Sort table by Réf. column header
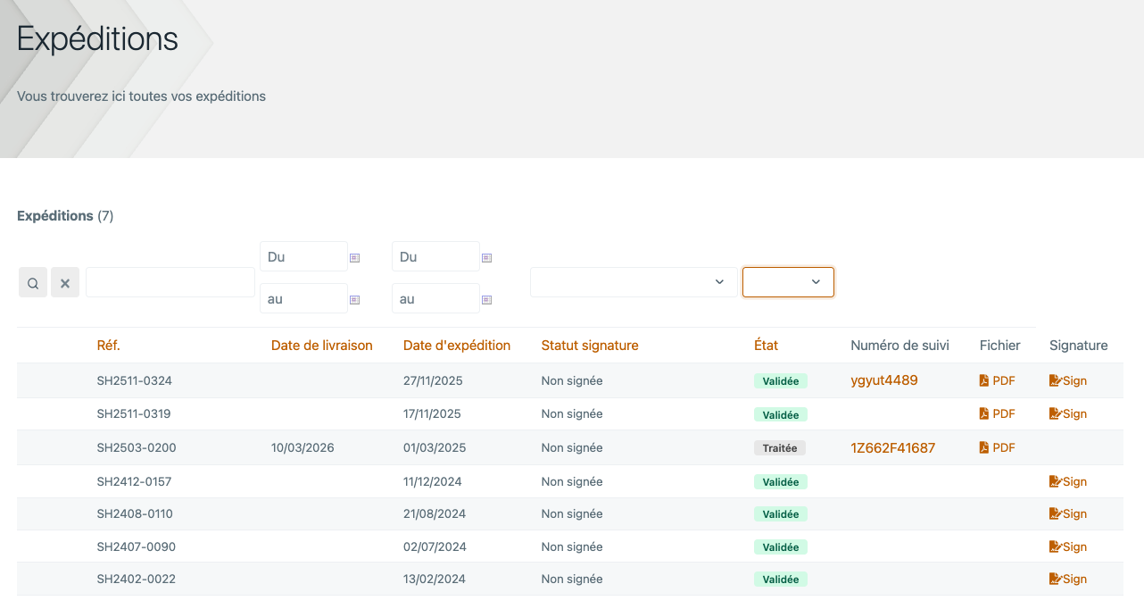 point(108,346)
